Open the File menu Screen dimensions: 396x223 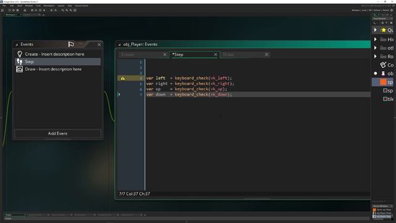[4, 6]
